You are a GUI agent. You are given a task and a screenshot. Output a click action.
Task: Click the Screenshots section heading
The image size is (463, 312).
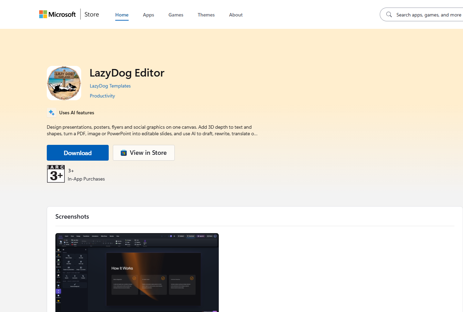[x=72, y=217]
